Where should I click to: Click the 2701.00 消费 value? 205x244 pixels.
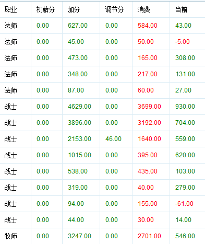click(x=149, y=236)
